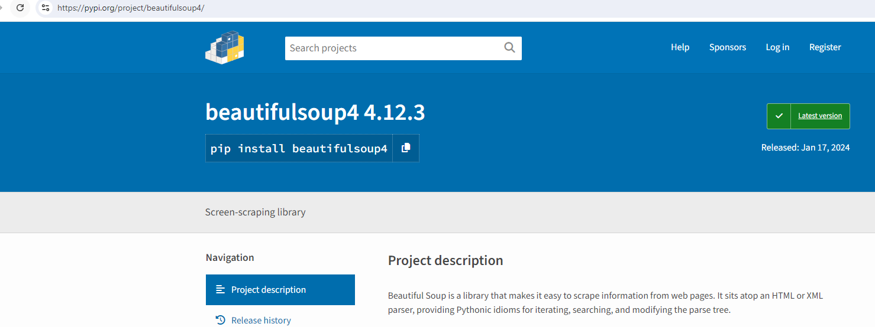Click the Project description lines icon
This screenshot has height=327, width=875.
coord(221,289)
